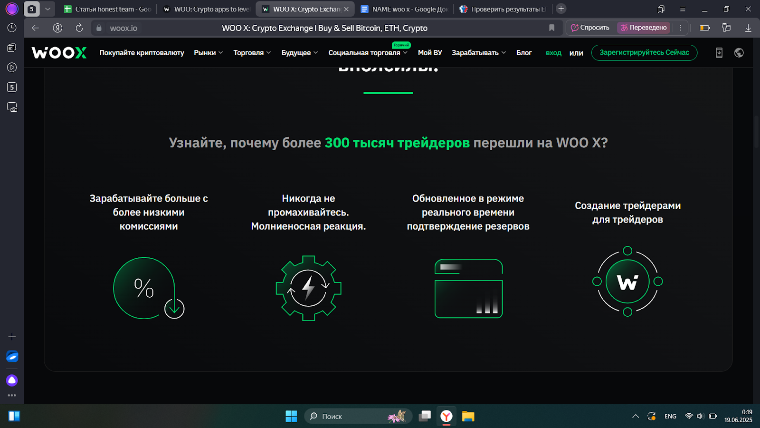
Task: Open the blue messenger sidebar app
Action: (x=12, y=357)
